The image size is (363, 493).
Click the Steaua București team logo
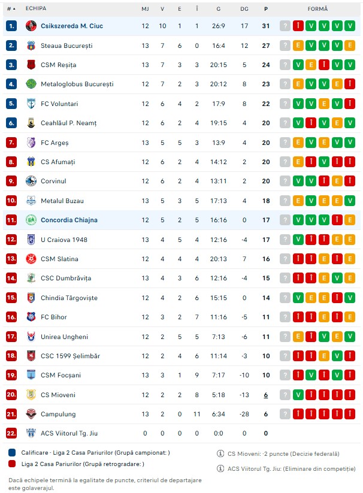(x=31, y=46)
